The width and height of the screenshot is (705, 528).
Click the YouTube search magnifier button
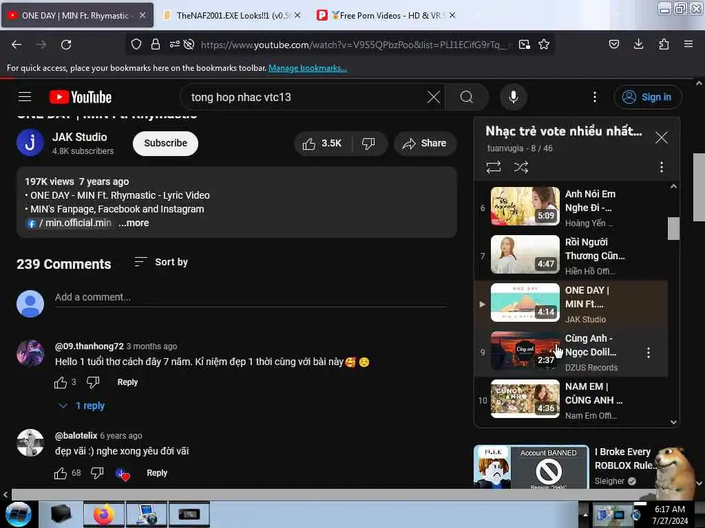[x=467, y=97]
